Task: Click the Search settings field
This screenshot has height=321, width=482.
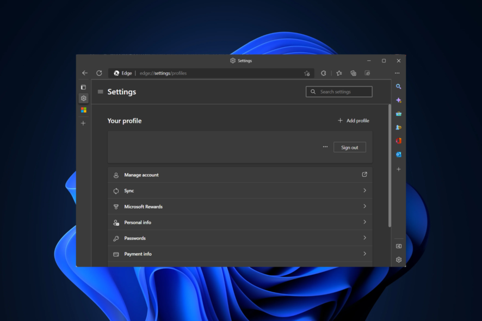Action: pyautogui.click(x=339, y=91)
